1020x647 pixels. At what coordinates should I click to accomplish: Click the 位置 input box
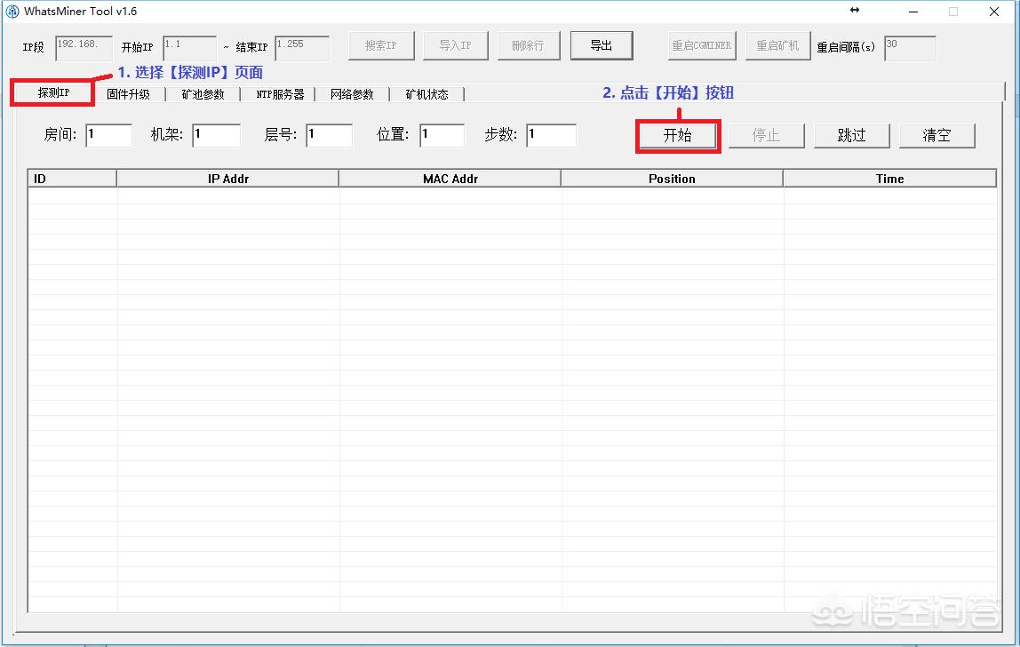pyautogui.click(x=442, y=135)
